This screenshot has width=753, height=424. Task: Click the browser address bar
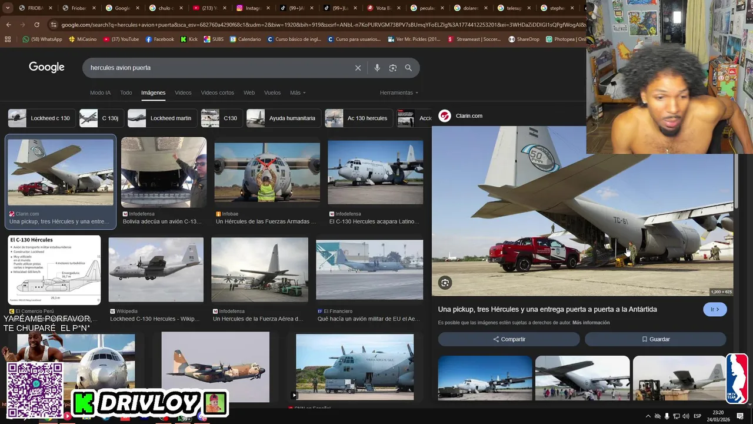[x=318, y=25]
